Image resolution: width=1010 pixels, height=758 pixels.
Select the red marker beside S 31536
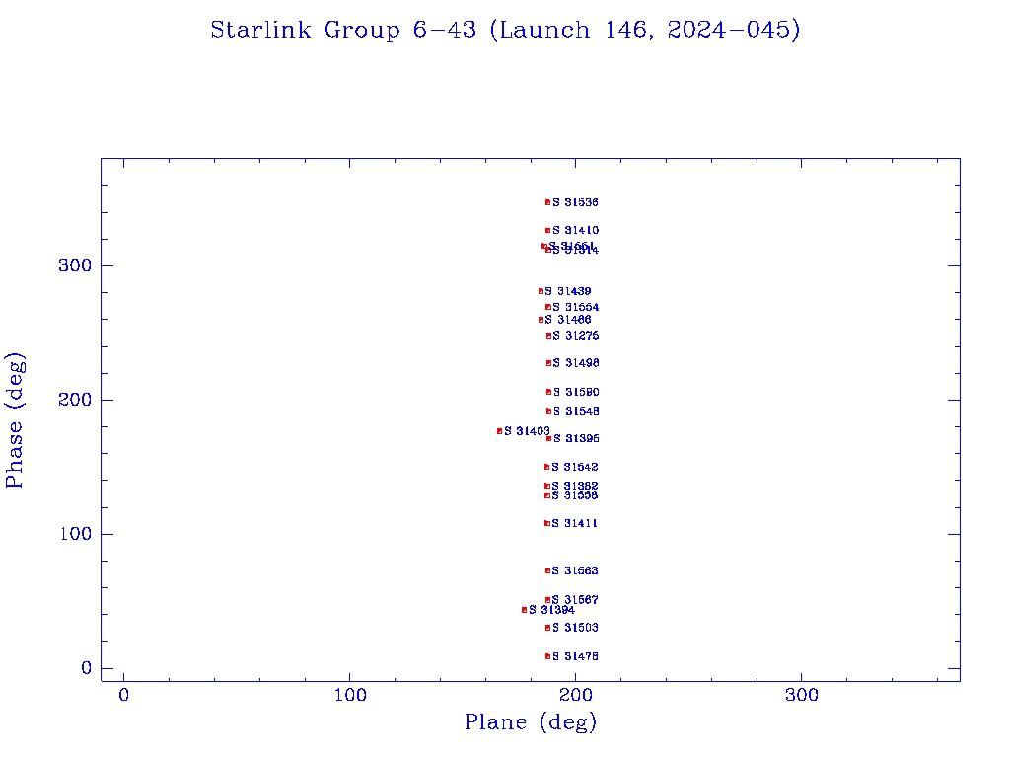[548, 202]
